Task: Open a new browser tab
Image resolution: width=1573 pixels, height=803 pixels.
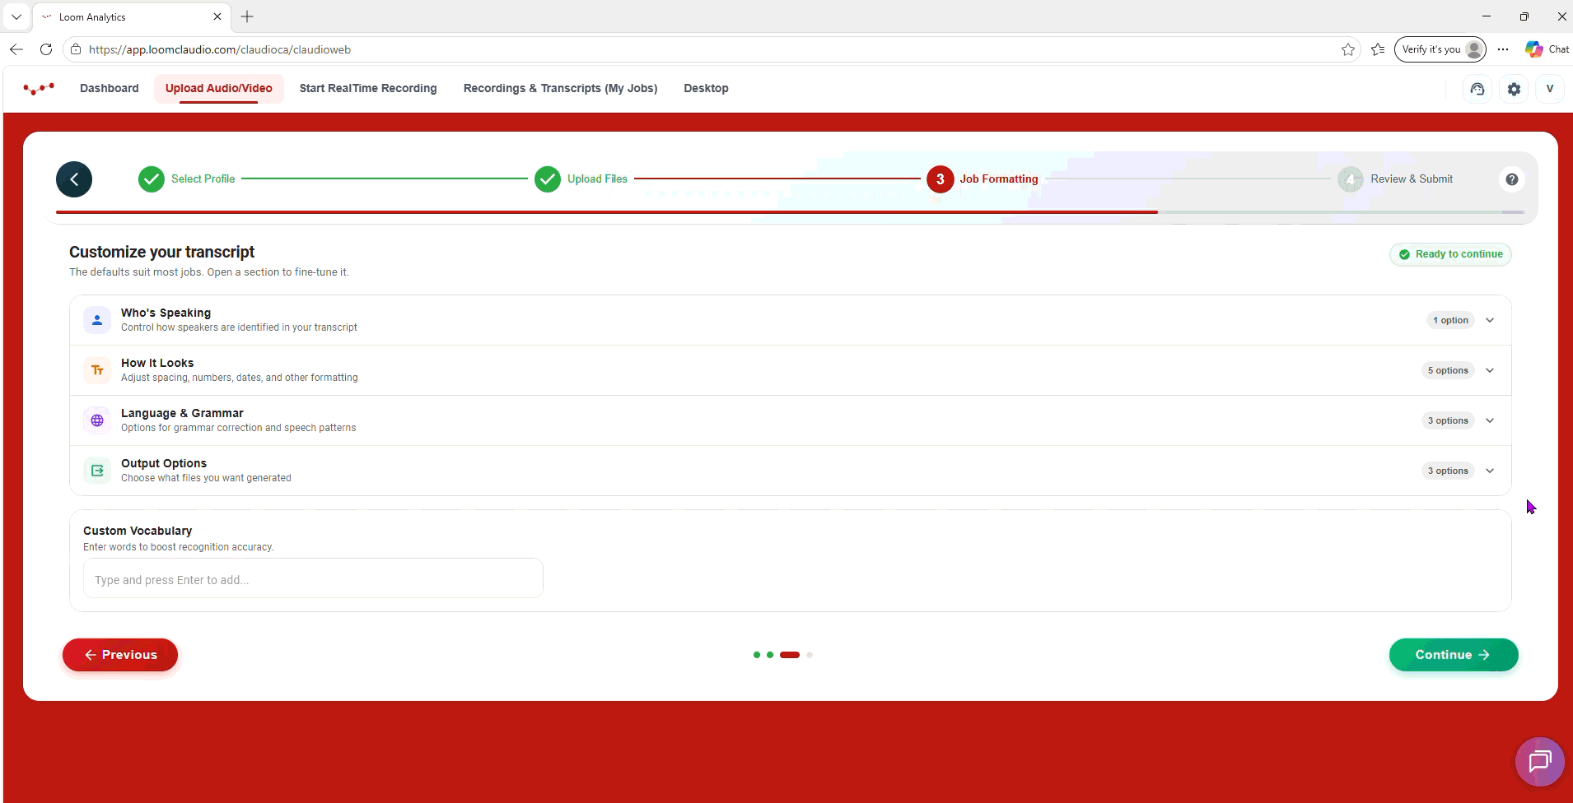Action: [x=247, y=16]
